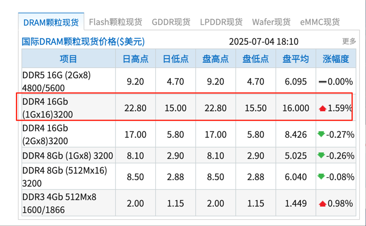Click the red up arrow beside 0.98%

pos(323,204)
